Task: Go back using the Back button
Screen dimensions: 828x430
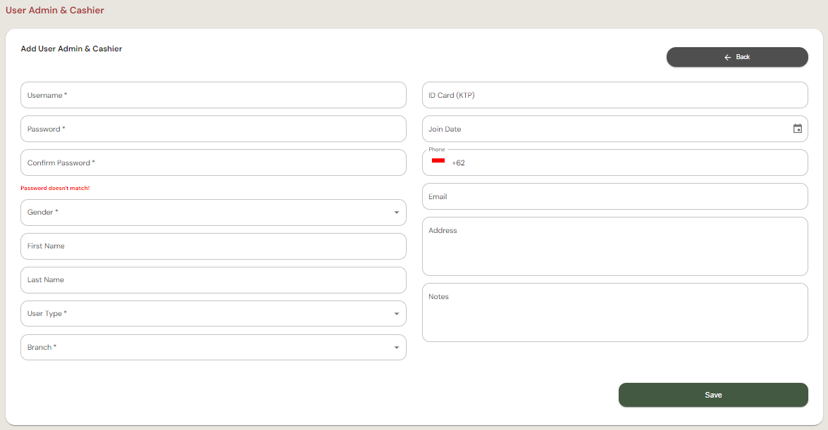Action: coord(736,57)
